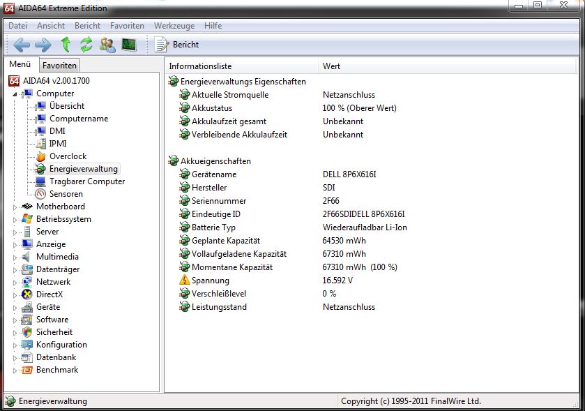
Task: Click the Benchmark orange icon
Action: (27, 371)
